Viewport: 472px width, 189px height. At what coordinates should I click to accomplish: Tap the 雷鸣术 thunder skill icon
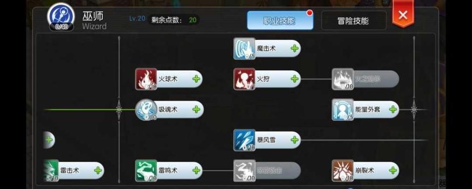pyautogui.click(x=146, y=171)
